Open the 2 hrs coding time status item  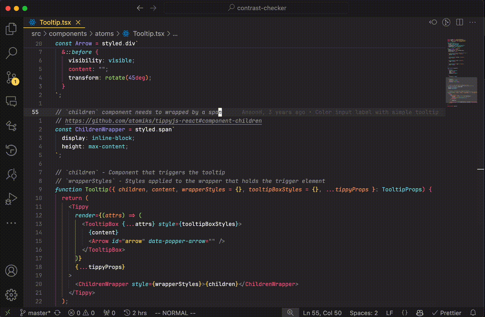click(135, 313)
